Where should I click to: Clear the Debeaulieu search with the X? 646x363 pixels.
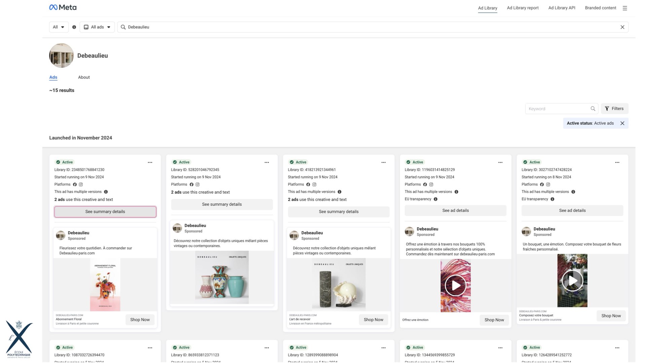click(622, 27)
